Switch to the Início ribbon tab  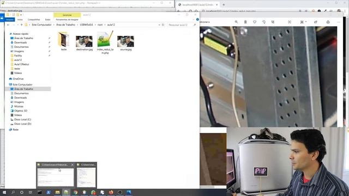coord(20,20)
